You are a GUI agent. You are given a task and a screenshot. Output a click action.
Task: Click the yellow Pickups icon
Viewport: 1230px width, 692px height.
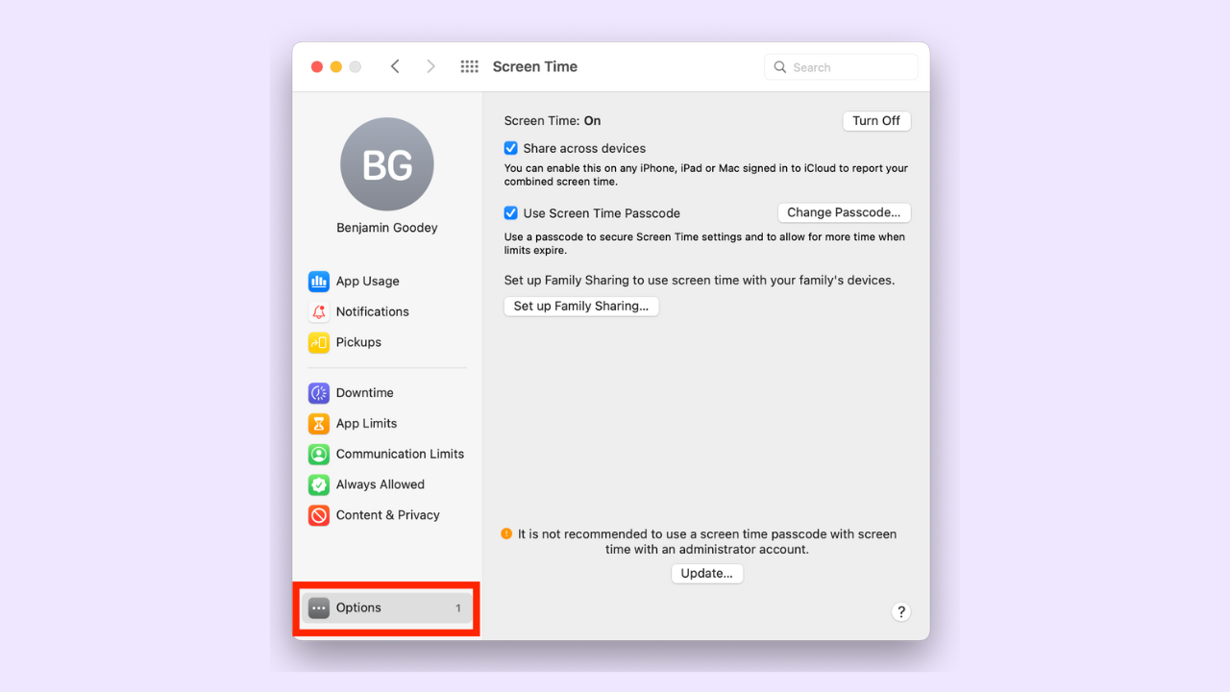coord(319,343)
